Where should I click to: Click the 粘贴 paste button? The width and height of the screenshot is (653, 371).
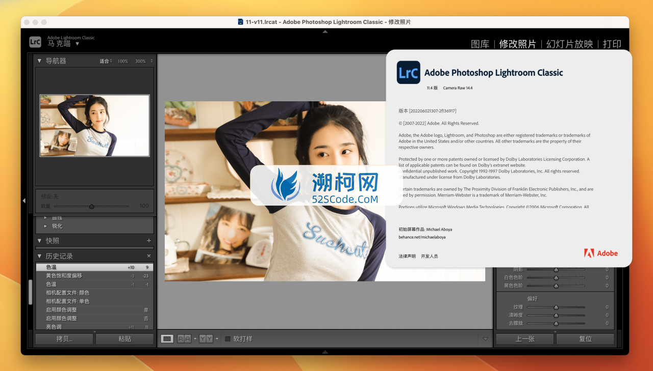point(124,338)
